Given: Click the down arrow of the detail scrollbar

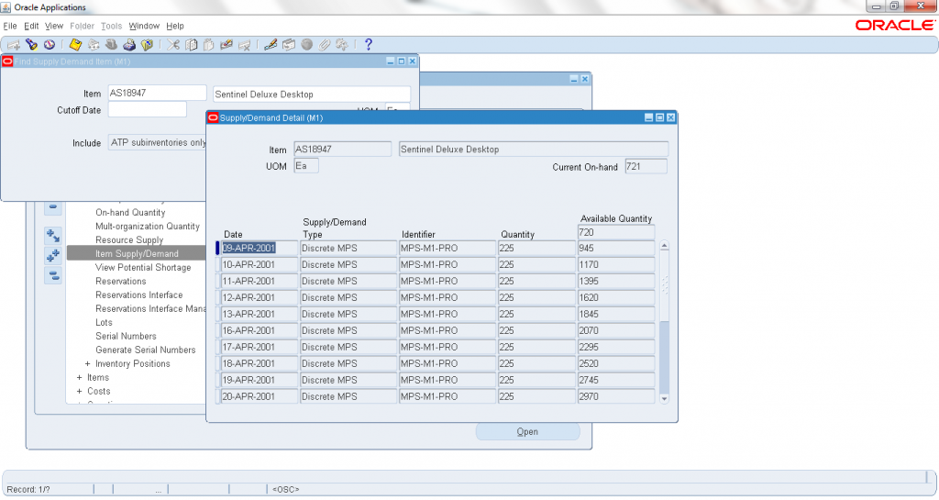Looking at the screenshot, I should click(665, 398).
